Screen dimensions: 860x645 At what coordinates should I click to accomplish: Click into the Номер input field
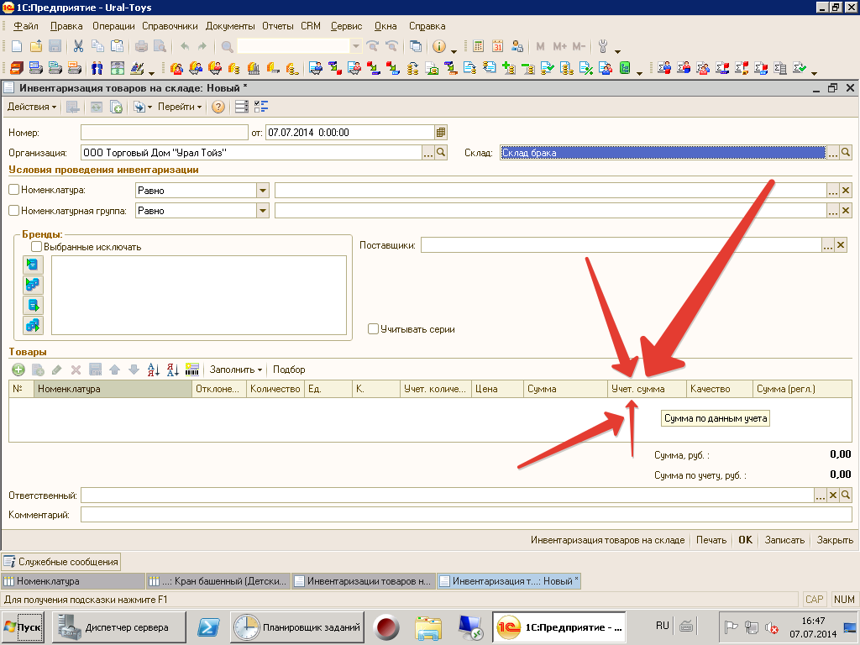tap(165, 132)
